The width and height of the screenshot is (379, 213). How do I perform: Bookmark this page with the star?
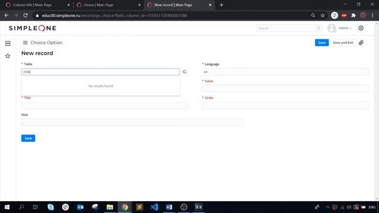click(323, 15)
